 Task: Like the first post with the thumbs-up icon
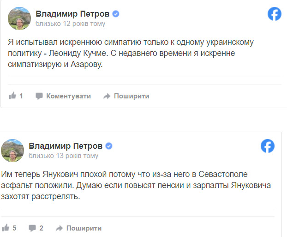tap(12, 96)
